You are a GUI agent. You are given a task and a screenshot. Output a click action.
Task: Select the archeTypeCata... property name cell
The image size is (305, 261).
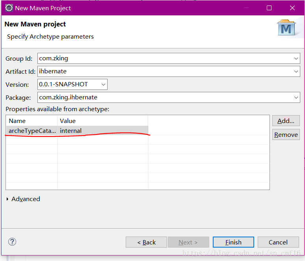(32, 130)
